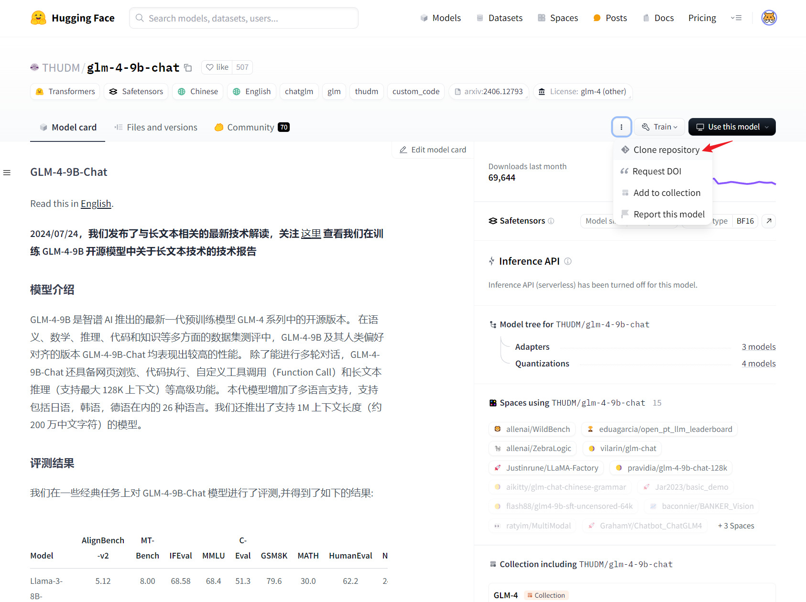Click your user avatar icon
Screen dimensions: 806x602
coord(769,17)
